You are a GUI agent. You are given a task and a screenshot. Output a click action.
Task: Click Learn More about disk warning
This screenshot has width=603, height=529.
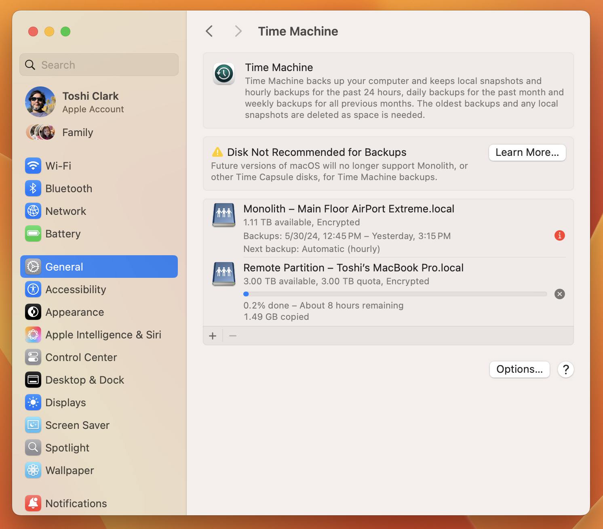coord(527,153)
